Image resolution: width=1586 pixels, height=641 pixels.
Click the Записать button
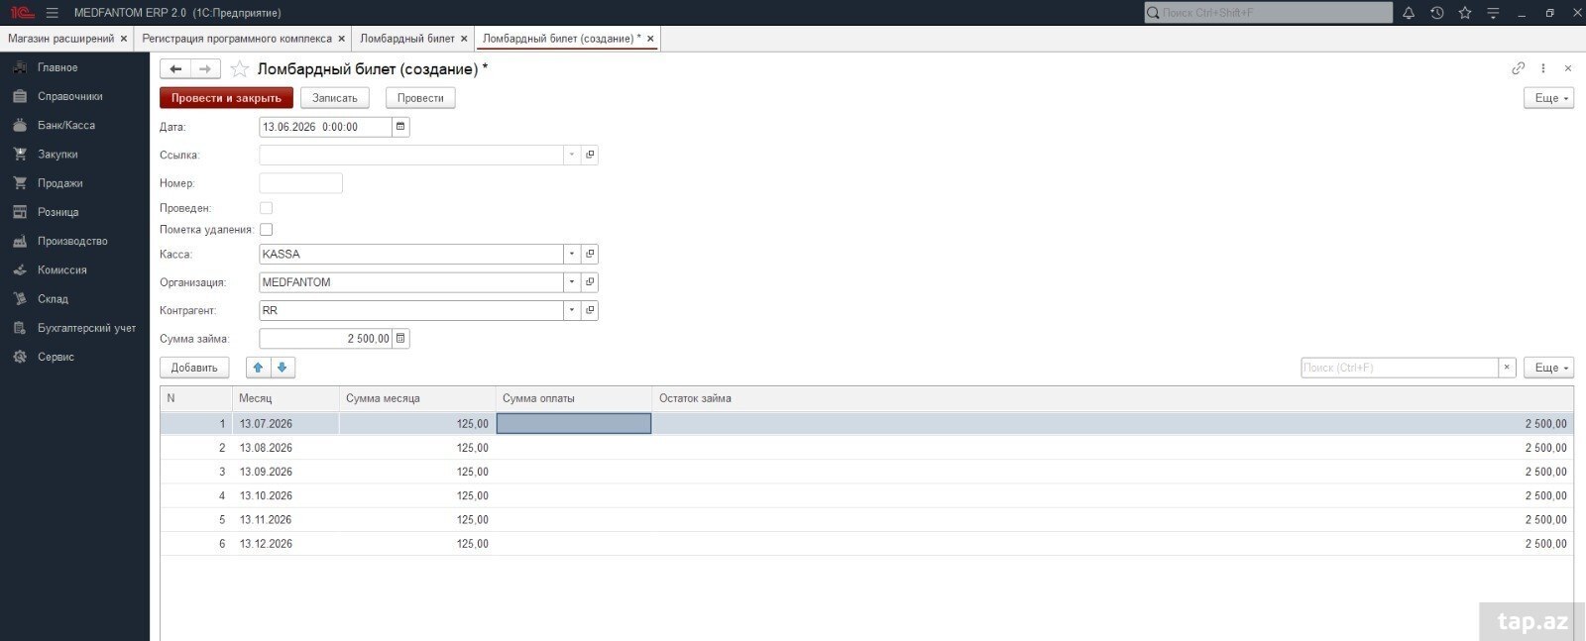click(x=335, y=98)
